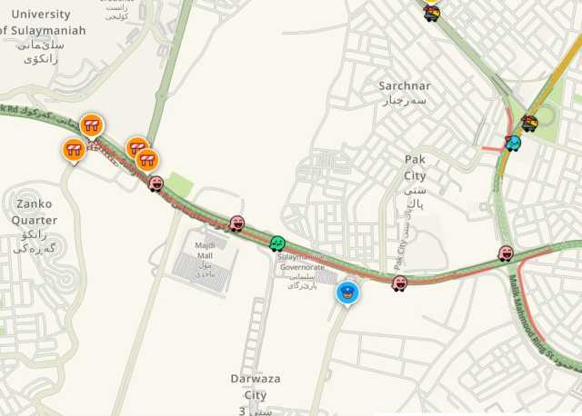
Task: Open the front road closure pin nearest the park
Action: (147, 161)
